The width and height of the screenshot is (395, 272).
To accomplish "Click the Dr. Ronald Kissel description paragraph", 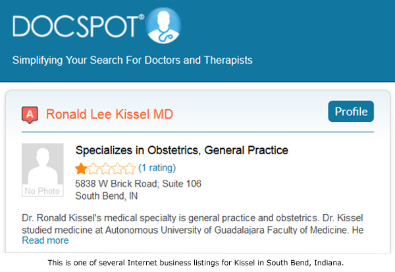I will coord(193,224).
